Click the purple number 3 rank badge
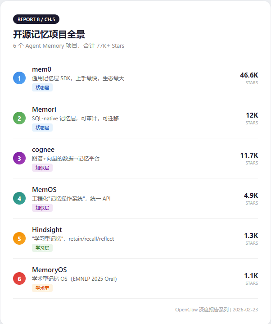This screenshot has height=324, width=271. [x=19, y=158]
